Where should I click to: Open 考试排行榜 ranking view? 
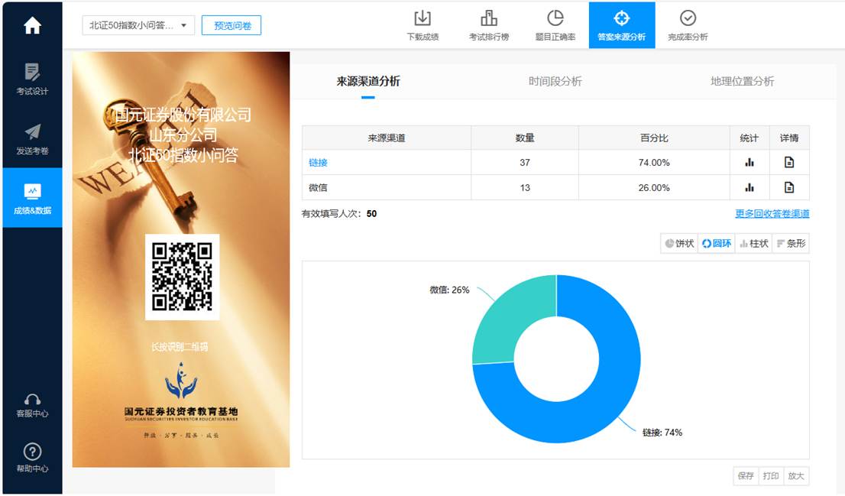(489, 25)
